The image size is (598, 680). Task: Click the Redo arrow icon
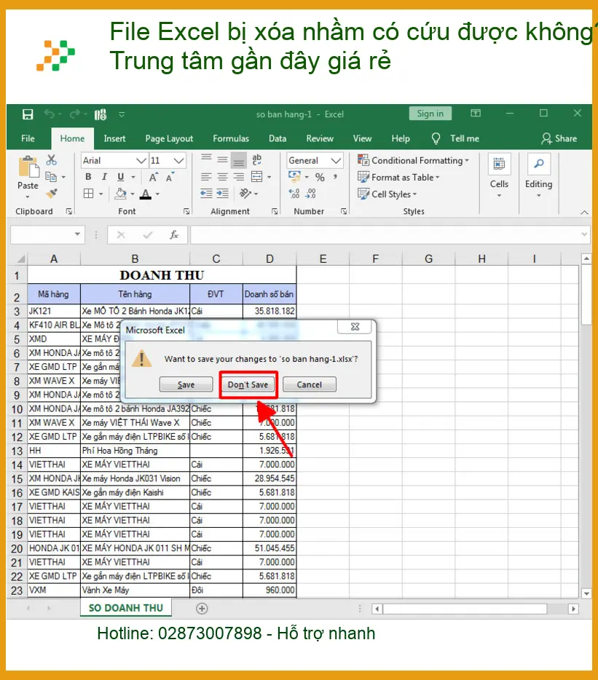coord(74,114)
